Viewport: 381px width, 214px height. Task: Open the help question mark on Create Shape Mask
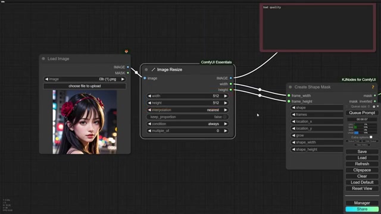click(x=373, y=87)
